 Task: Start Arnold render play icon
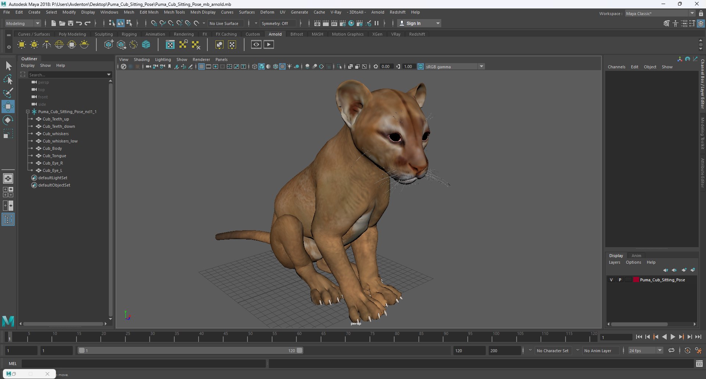pos(269,44)
